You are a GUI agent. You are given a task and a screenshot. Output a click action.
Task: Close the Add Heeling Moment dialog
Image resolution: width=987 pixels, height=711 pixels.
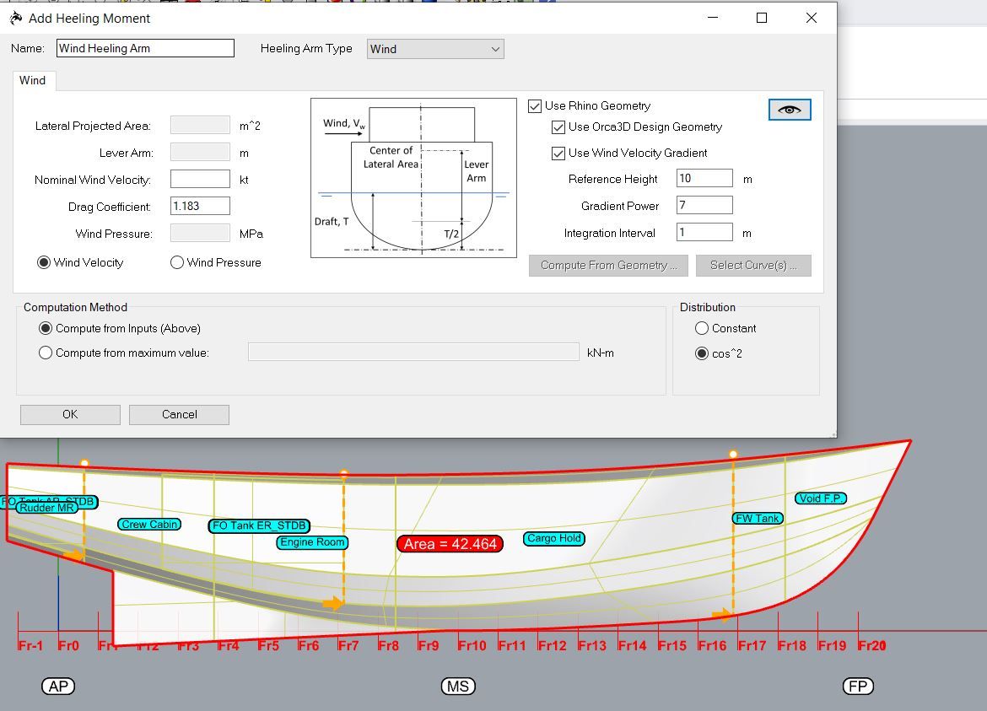point(812,18)
